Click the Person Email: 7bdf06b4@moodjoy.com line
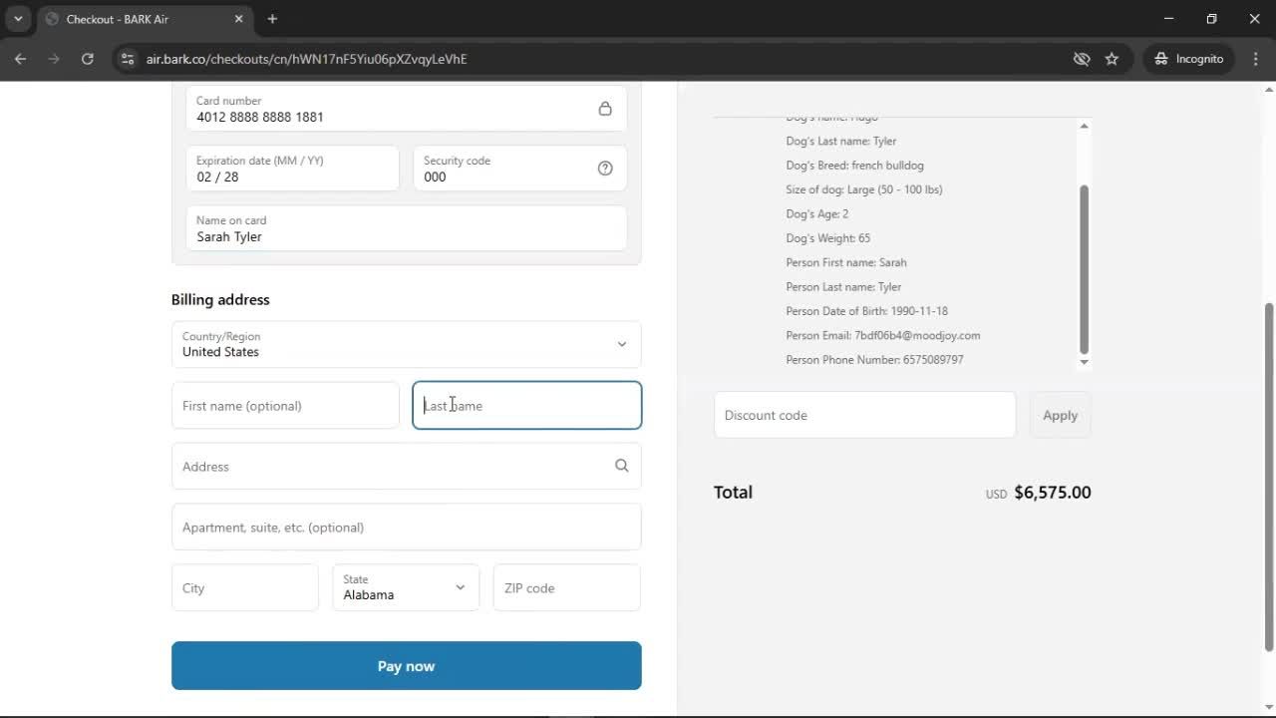 882,335
